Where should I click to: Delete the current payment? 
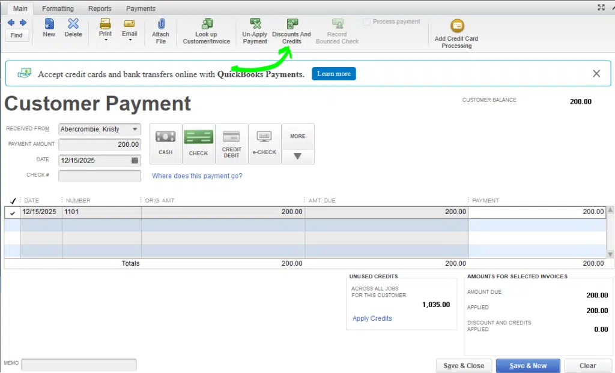73,28
